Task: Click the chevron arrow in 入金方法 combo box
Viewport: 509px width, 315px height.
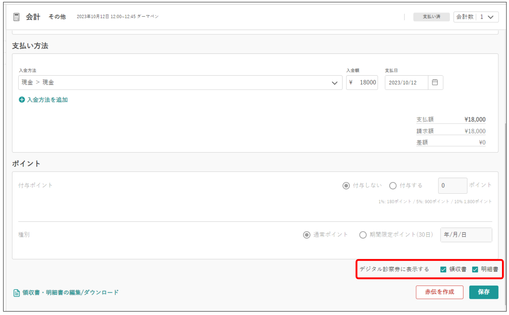Action: pos(335,83)
